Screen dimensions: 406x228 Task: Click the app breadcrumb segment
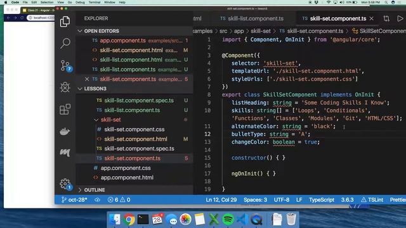(239, 31)
